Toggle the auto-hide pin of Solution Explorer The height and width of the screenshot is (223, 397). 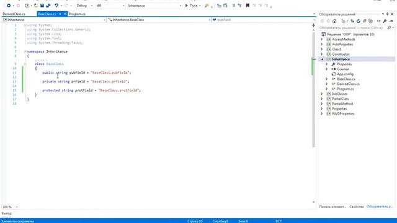(x=387, y=14)
